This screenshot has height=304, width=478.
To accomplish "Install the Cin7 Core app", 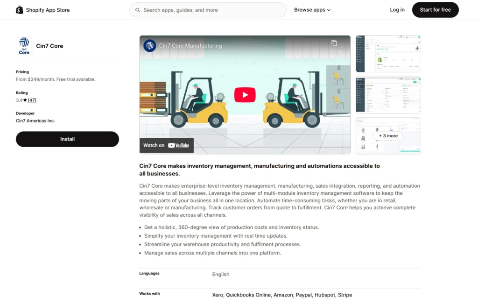I will [x=67, y=139].
